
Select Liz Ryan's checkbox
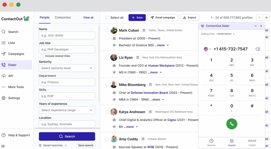[x=107, y=57]
